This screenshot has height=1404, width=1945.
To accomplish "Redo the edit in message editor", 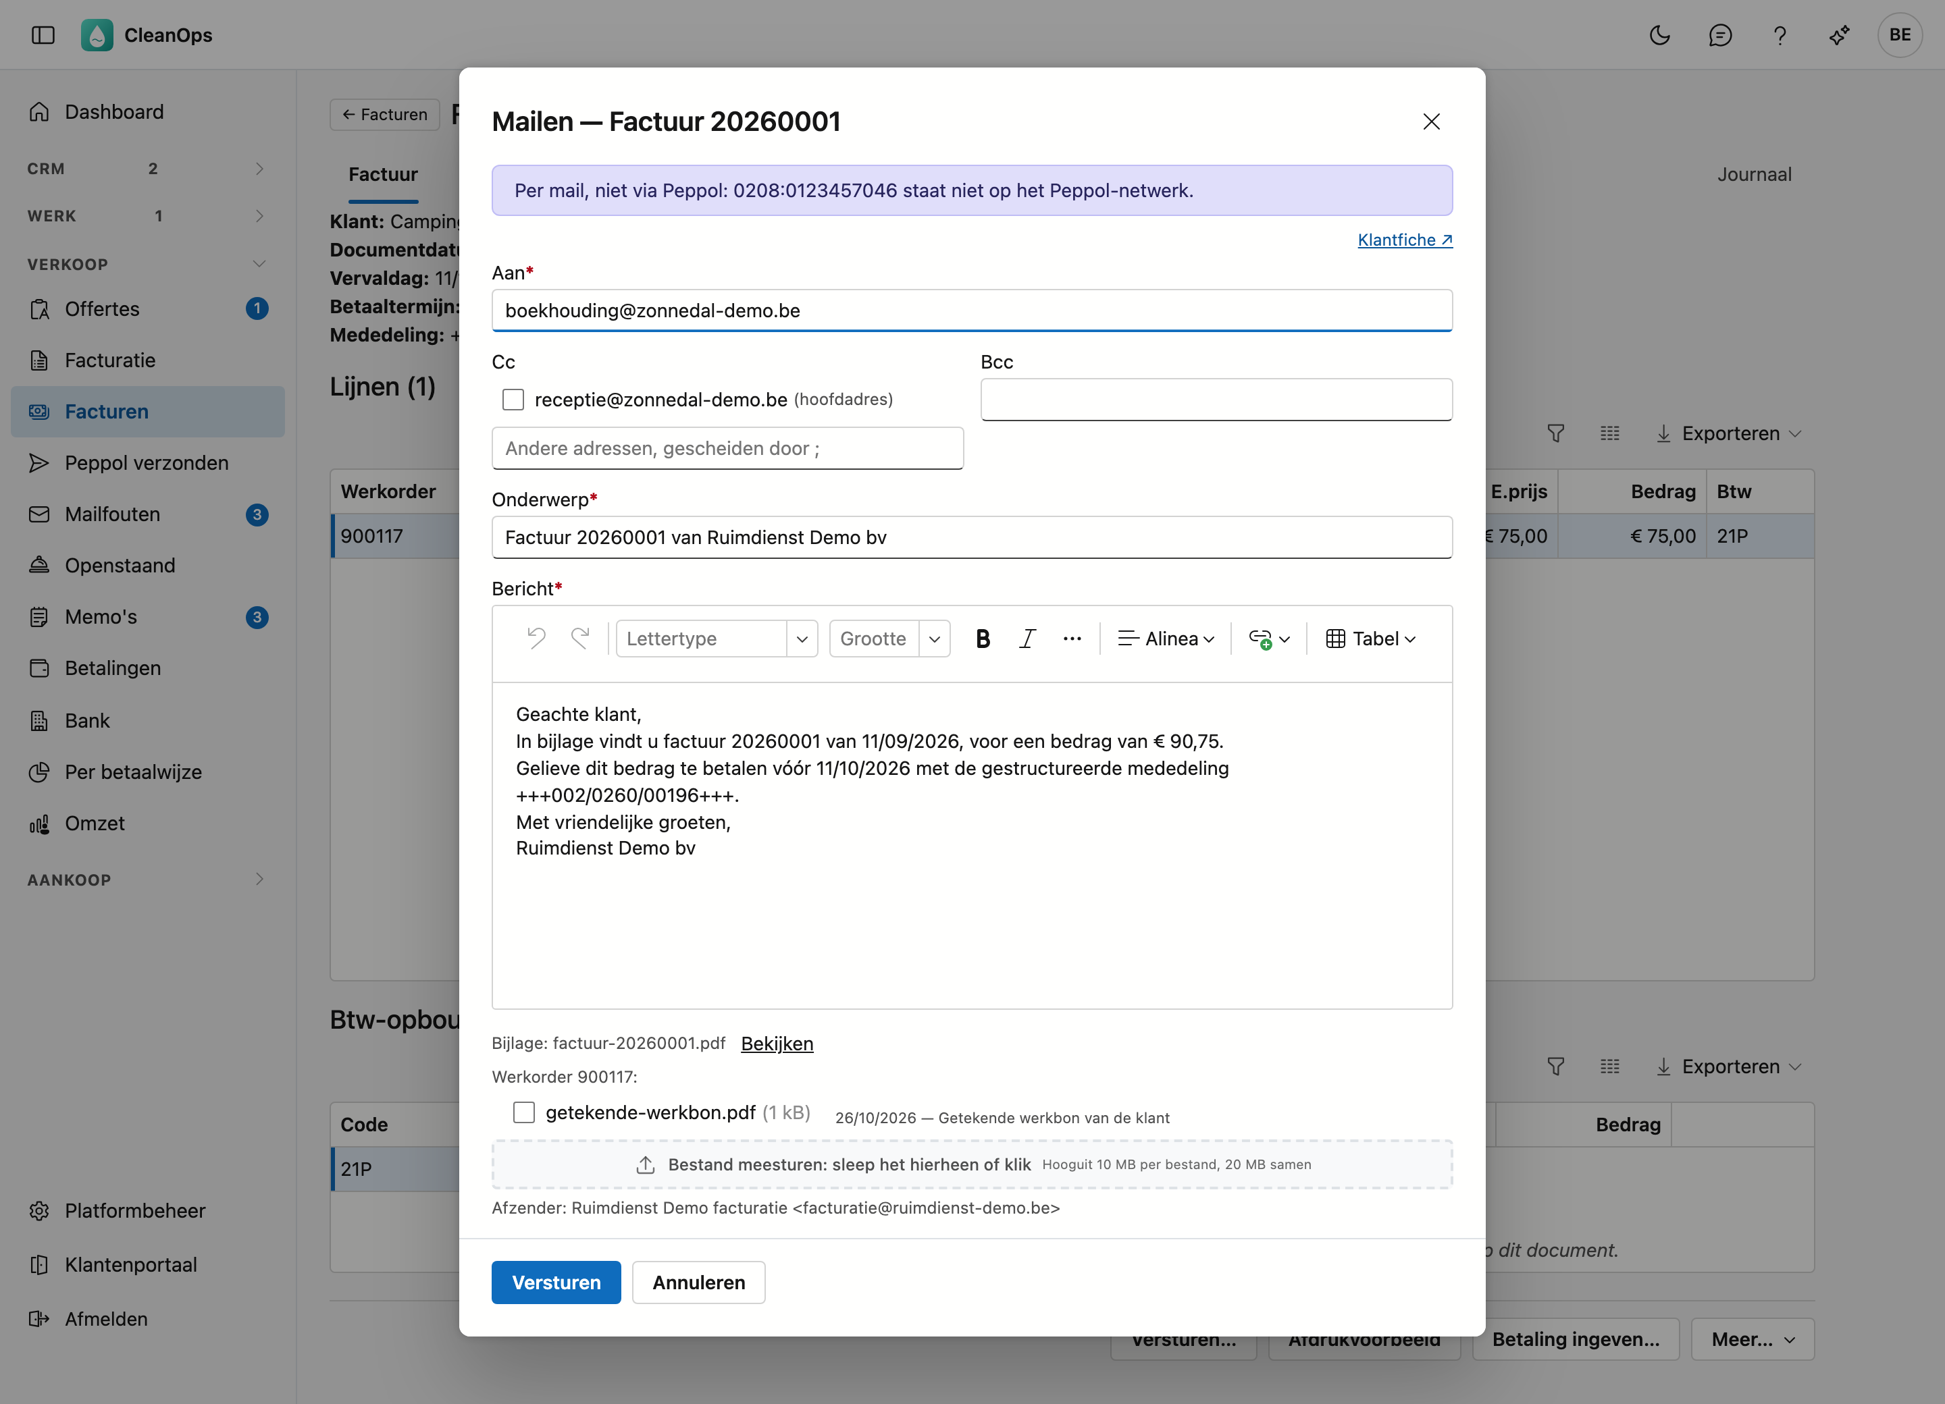I will 581,639.
